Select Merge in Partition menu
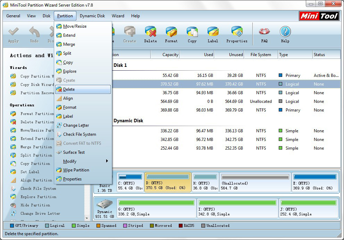 click(83, 44)
